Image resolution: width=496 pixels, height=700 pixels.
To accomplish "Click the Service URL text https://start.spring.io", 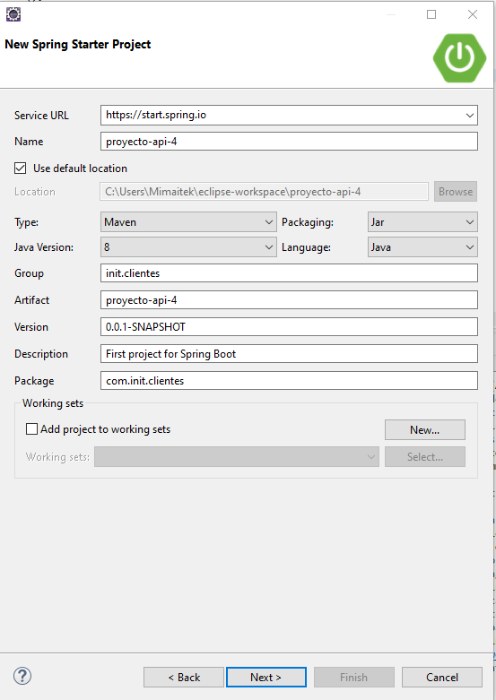I will coord(156,115).
